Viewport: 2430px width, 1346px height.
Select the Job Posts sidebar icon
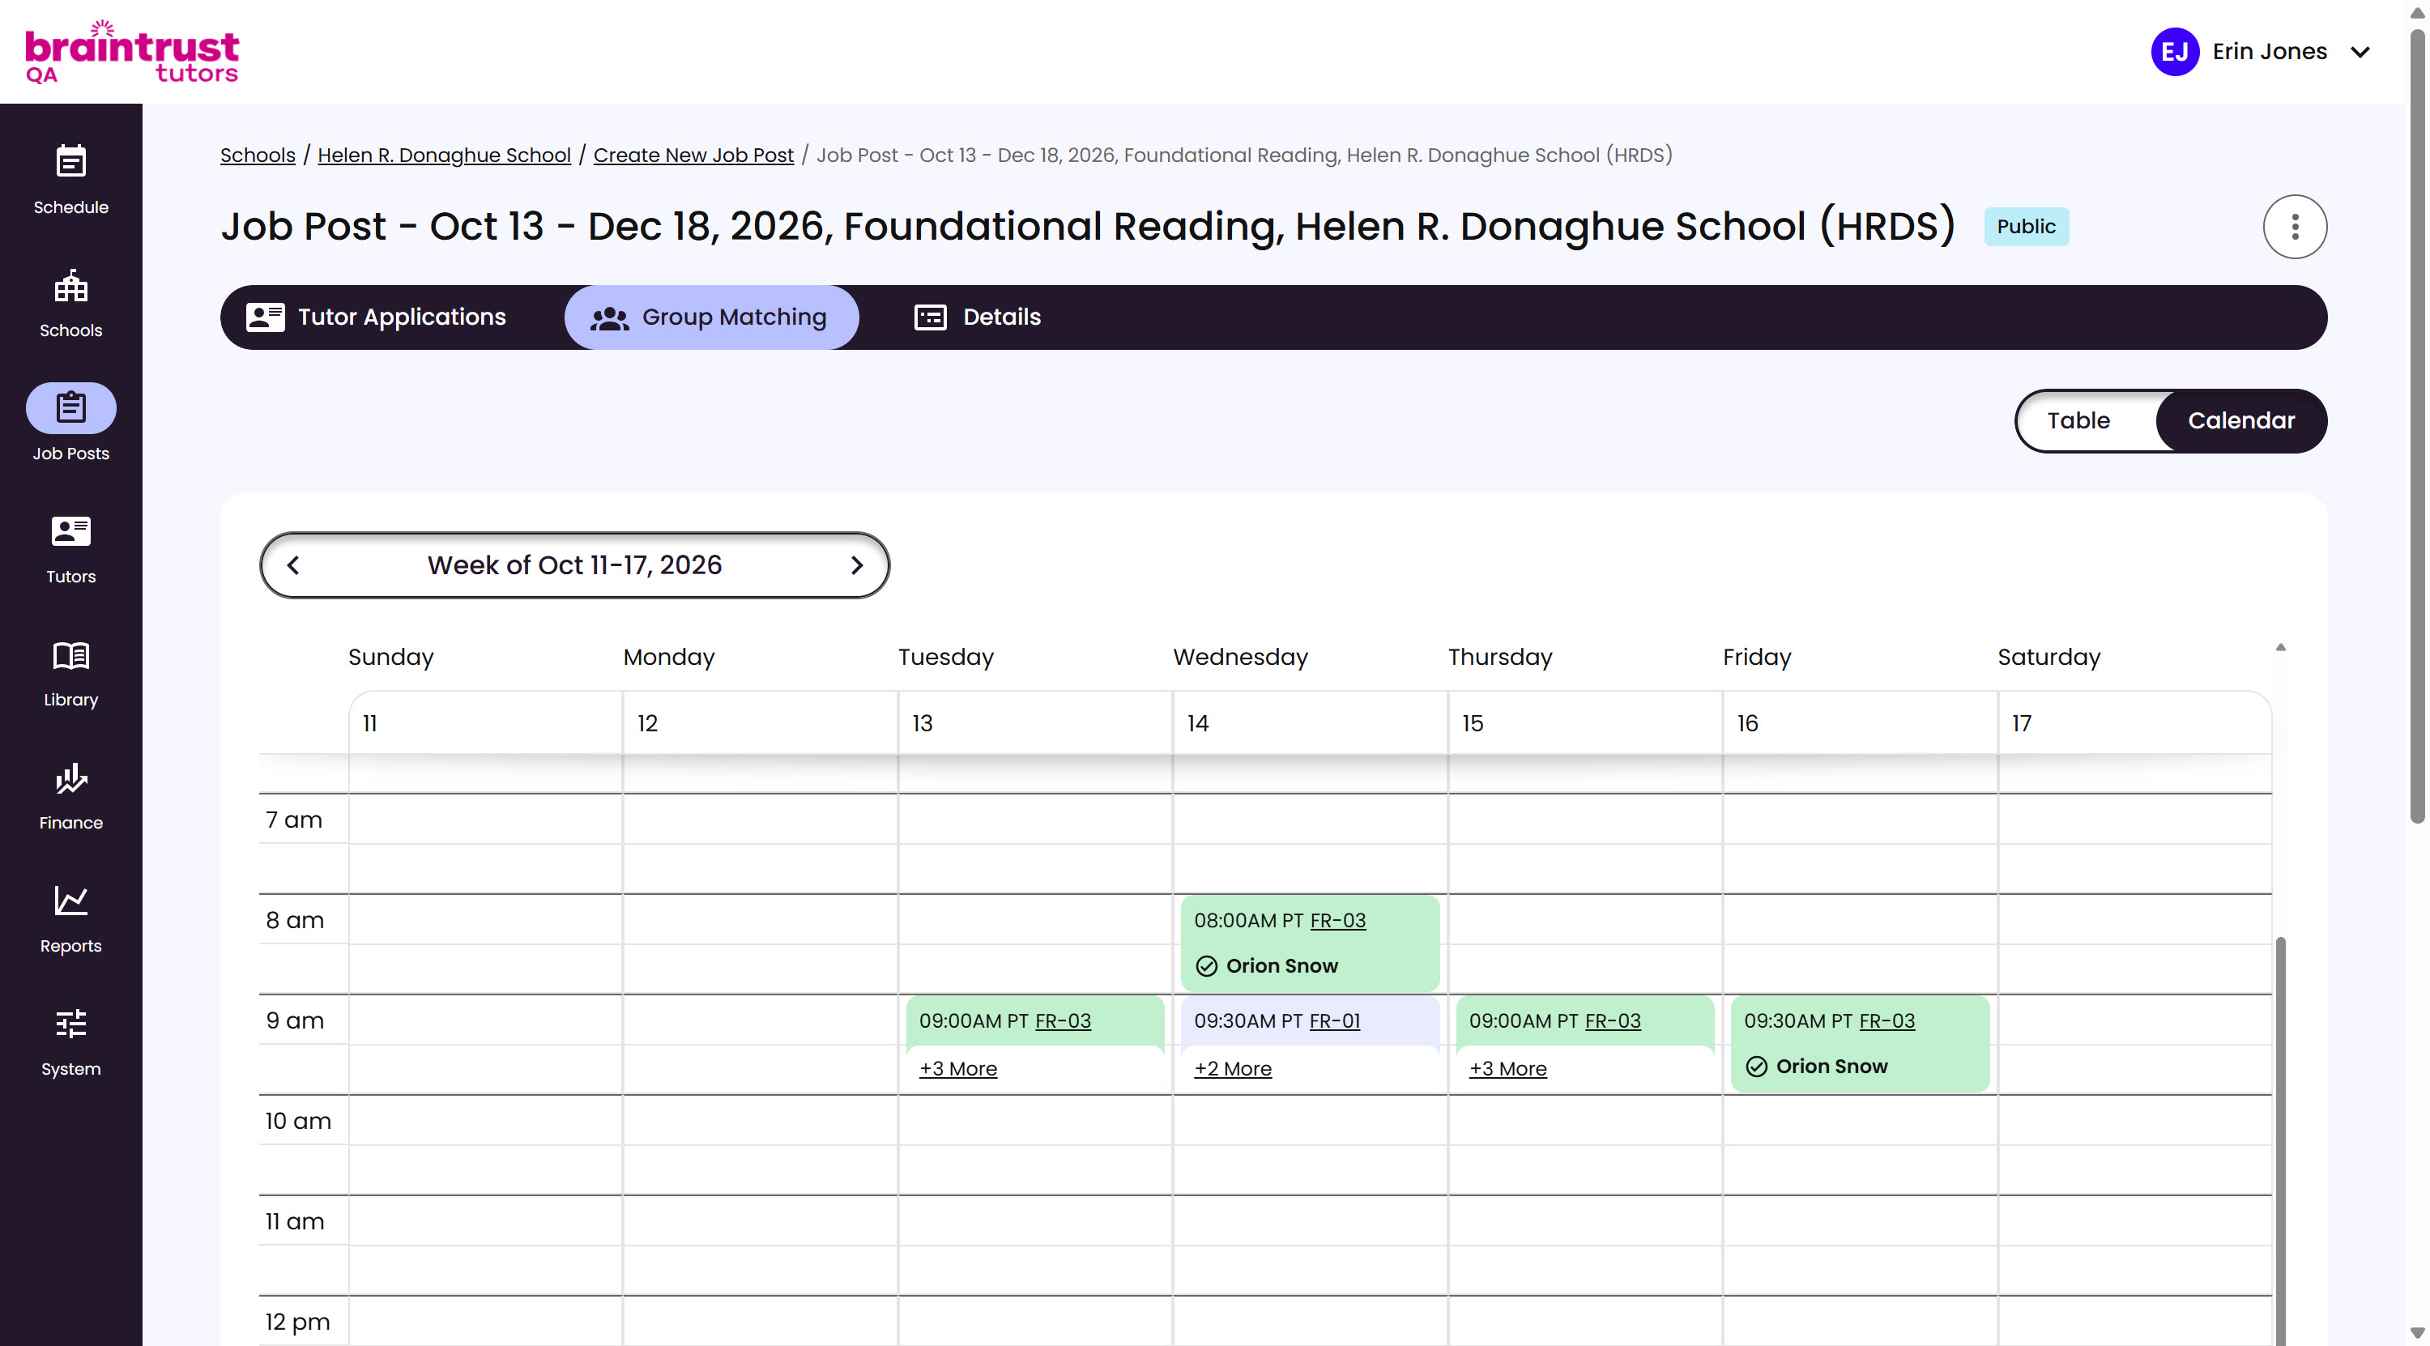(x=70, y=407)
